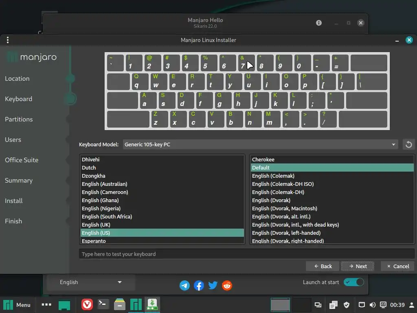Close the Manjaro Linux Installer window
The image size is (417, 313).
coord(409,40)
